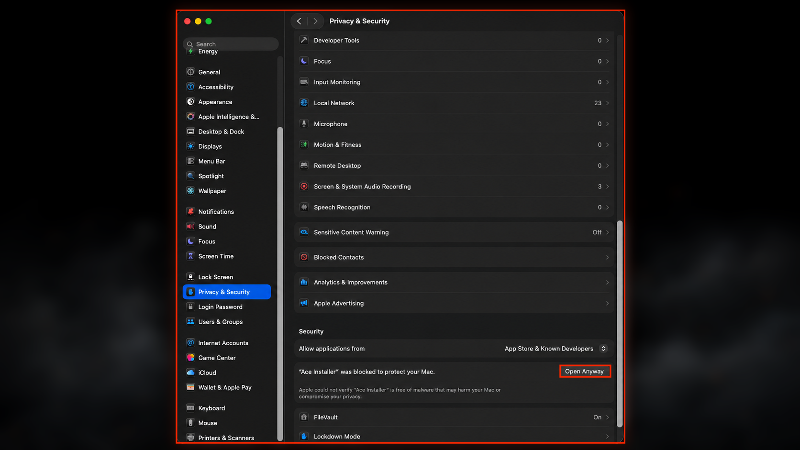
Task: Expand the Lockdown Mode chevron
Action: pos(608,436)
